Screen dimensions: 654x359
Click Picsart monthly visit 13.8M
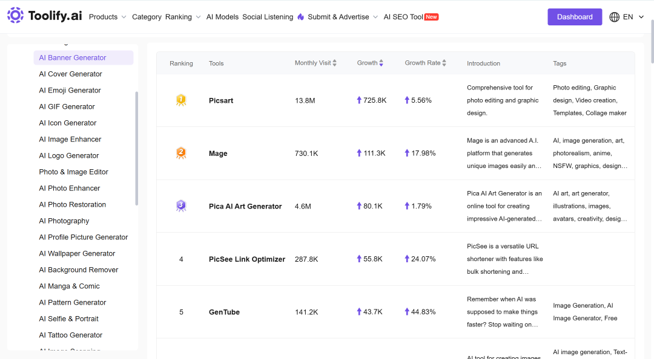(x=305, y=100)
